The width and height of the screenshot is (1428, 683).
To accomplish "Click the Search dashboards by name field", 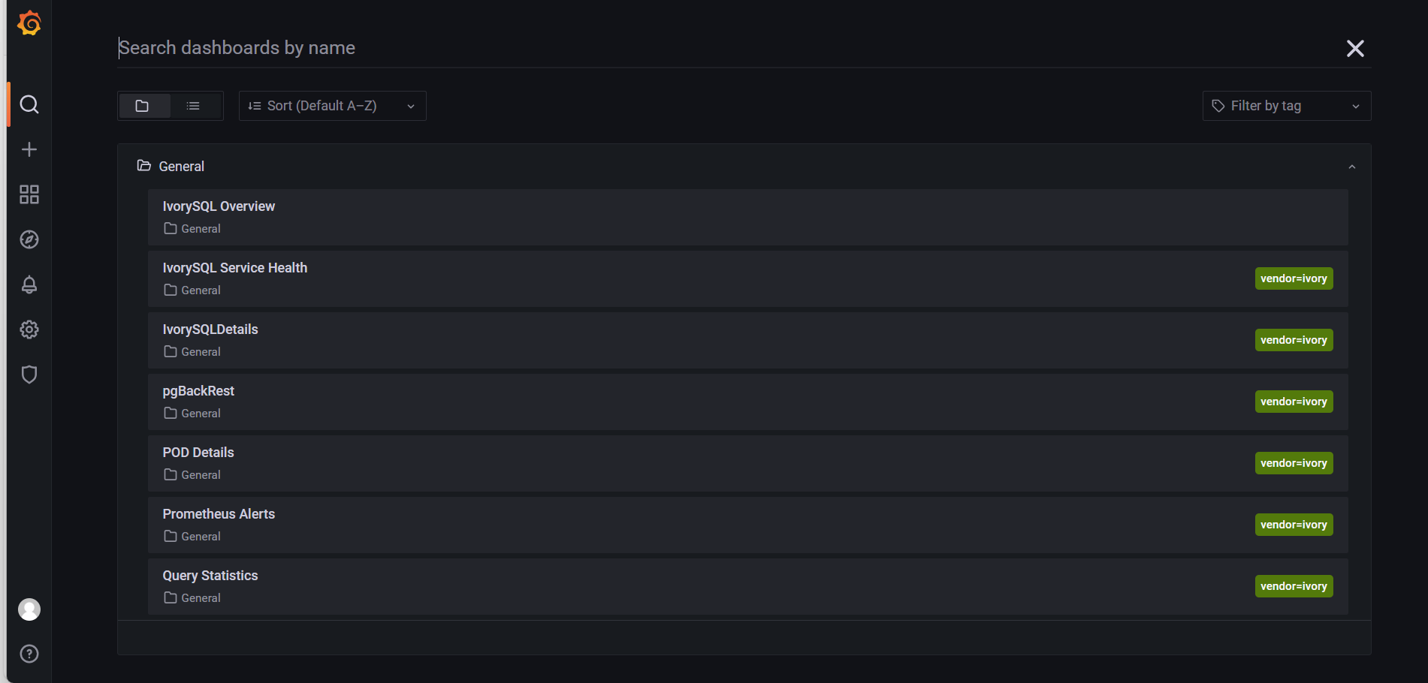I will tap(721, 48).
